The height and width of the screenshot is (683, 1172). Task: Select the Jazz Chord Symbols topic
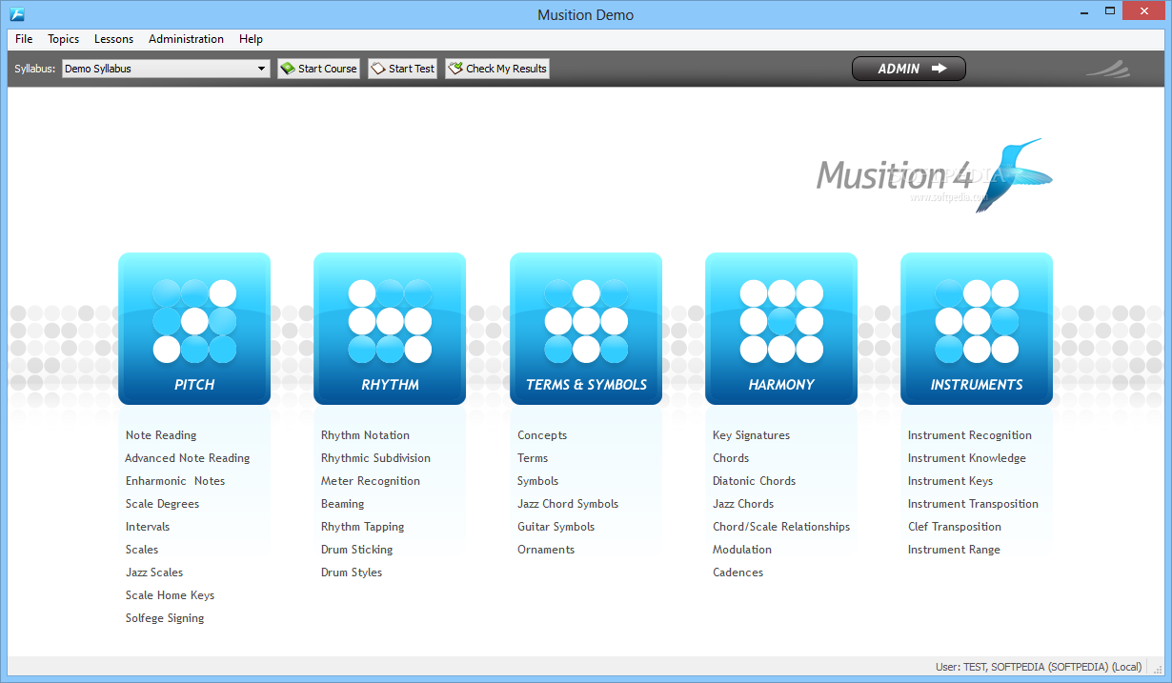point(568,504)
